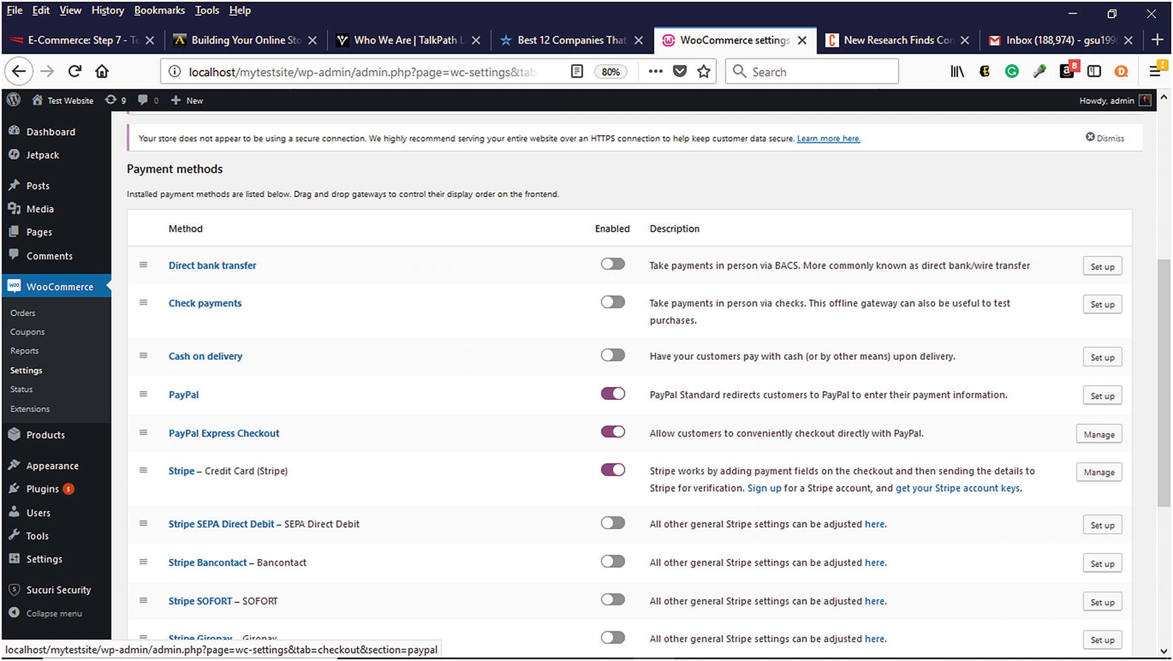Click the WordPress logo in admin bar
The height and width of the screenshot is (661, 1173).
[x=14, y=100]
